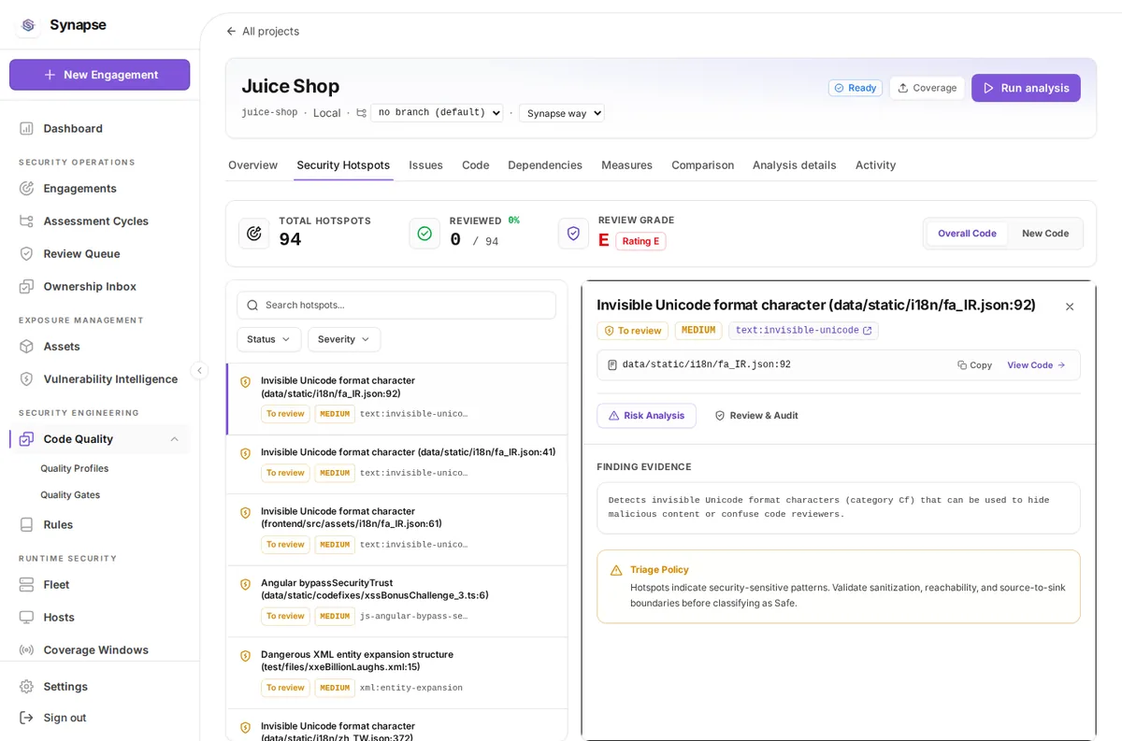Open the Comparison tab
Image resolution: width=1122 pixels, height=741 pixels.
[702, 164]
